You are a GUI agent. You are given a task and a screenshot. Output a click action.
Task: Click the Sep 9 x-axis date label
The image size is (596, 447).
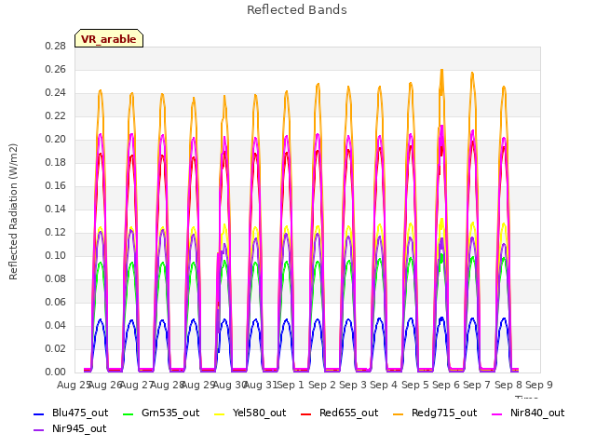point(539,385)
